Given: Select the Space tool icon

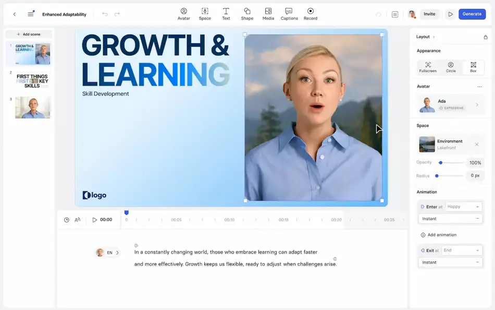Looking at the screenshot, I should (205, 14).
